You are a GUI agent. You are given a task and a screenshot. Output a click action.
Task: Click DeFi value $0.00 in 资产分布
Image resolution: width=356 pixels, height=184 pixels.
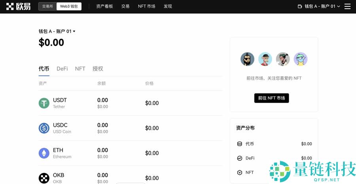coord(307,158)
